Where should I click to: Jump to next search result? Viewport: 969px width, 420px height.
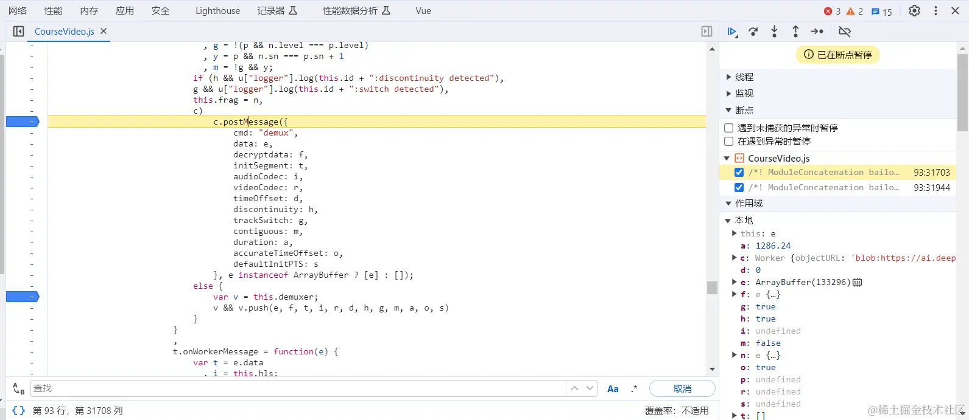tap(590, 388)
